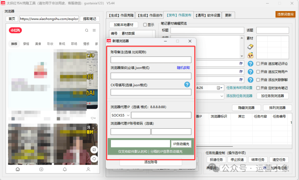Open help icon next to 追加笔记评论

(x=250, y=64)
